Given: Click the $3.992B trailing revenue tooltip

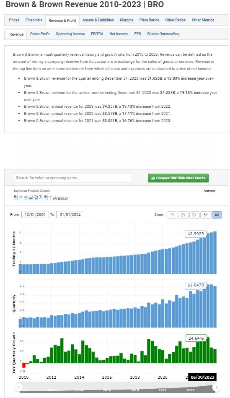Looking at the screenshot, I should [196, 234].
